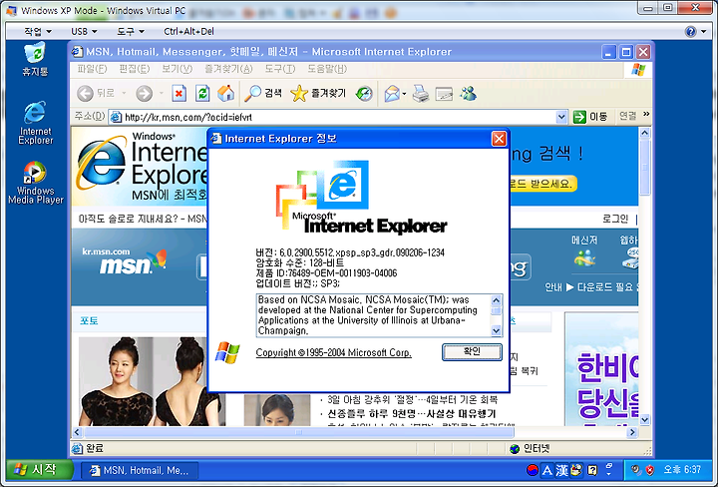This screenshot has height=487, width=718.
Task: Open the 도구 menu in Virtual PC toolbar
Action: point(130,31)
